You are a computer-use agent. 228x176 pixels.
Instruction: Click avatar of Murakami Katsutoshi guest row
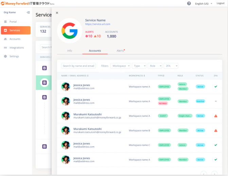coord(66,116)
